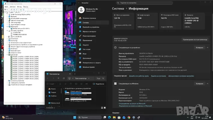Open Gaming settings section
Image resolution: width=213 pixels, height=120 pixels.
pyautogui.click(x=85, y=54)
